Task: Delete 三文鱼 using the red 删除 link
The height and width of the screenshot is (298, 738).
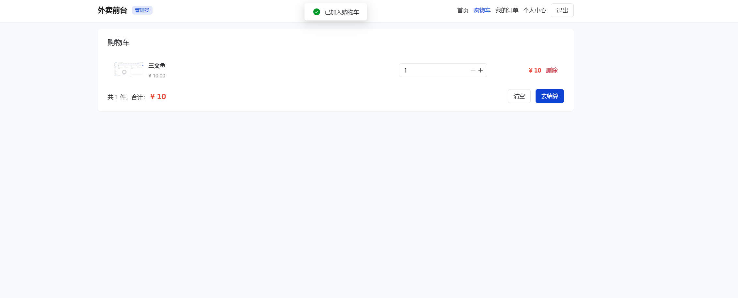Action: [552, 70]
